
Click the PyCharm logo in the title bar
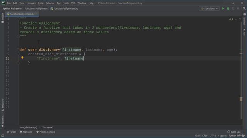coord(3,3)
